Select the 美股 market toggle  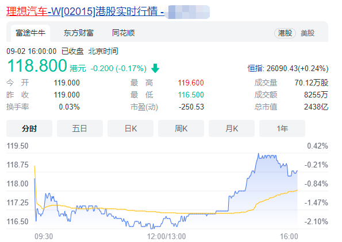308,33
